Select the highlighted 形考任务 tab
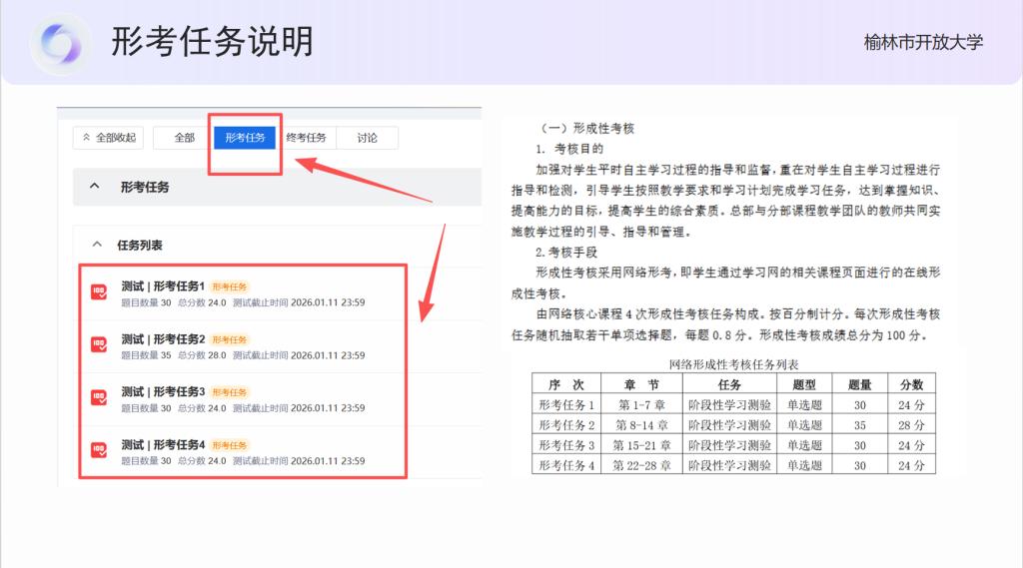Image resolution: width=1023 pixels, height=568 pixels. (245, 138)
